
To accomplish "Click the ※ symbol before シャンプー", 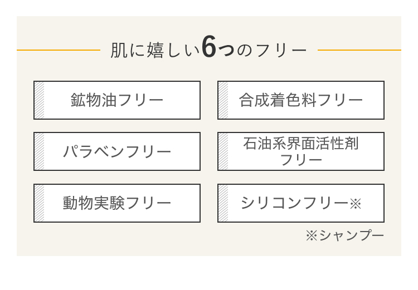I will (x=312, y=235).
